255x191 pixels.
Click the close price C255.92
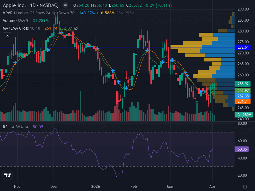[134, 5]
